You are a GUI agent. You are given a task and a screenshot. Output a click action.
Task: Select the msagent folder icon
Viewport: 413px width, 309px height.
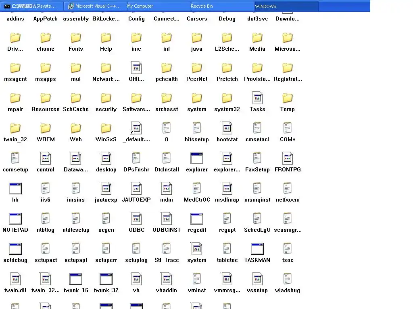[x=15, y=68]
